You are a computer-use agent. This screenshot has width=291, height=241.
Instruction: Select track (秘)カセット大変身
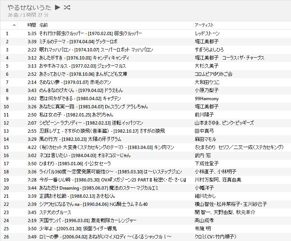145,147
